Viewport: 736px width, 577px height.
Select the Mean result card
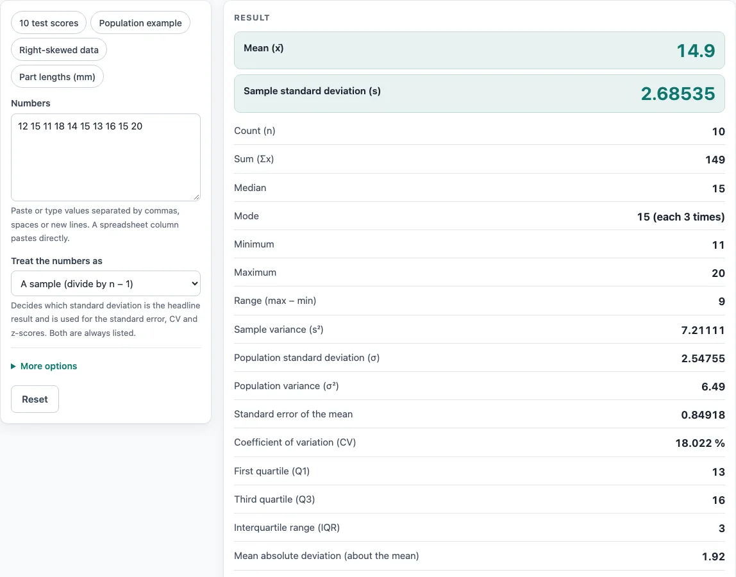click(x=480, y=50)
